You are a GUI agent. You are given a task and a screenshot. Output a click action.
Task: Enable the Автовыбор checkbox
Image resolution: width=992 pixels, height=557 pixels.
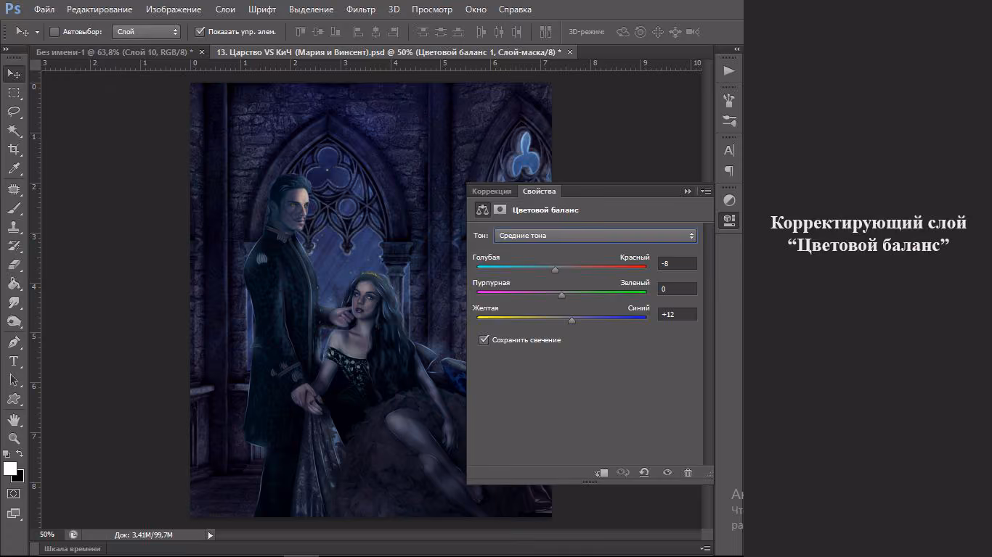(54, 32)
